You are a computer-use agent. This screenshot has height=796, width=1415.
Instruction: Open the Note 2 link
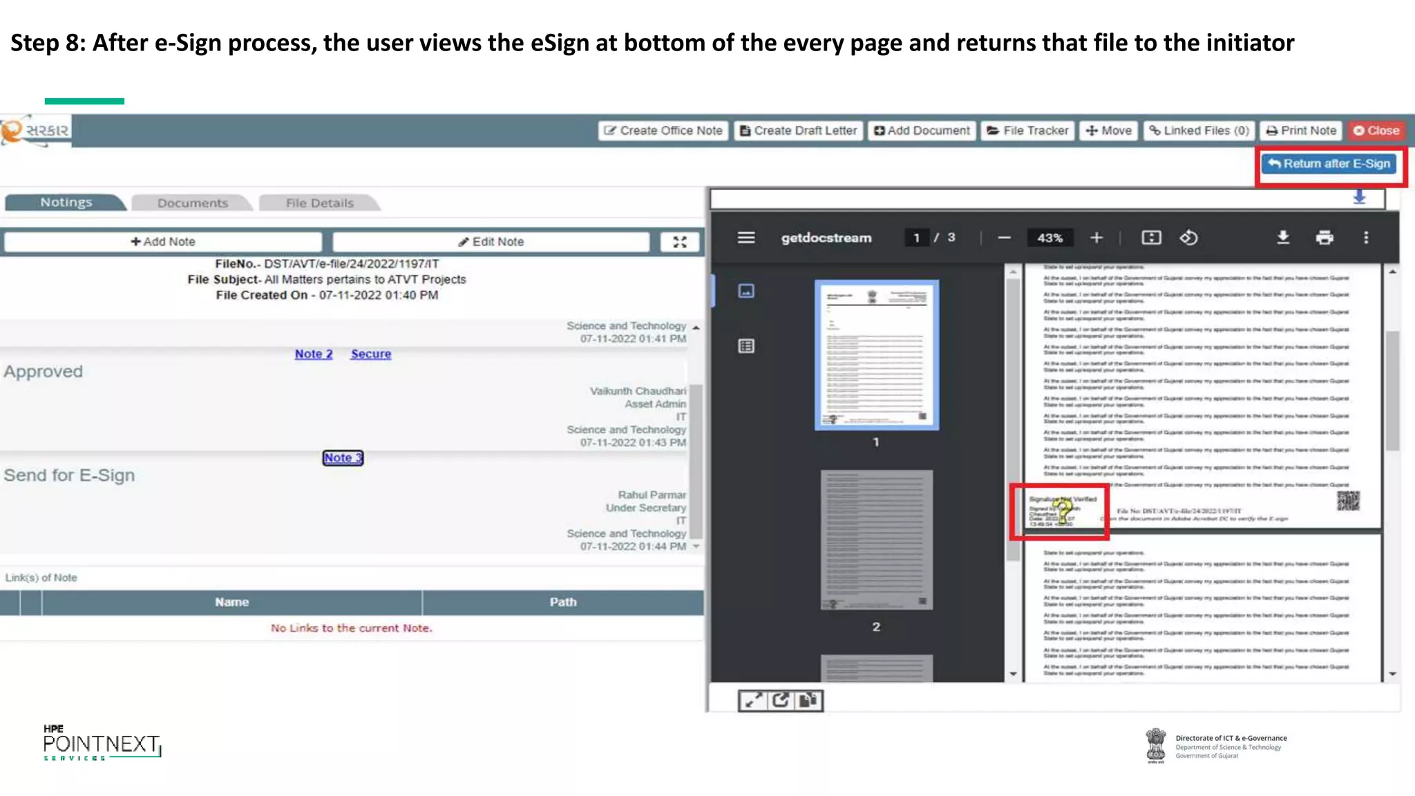tap(314, 354)
